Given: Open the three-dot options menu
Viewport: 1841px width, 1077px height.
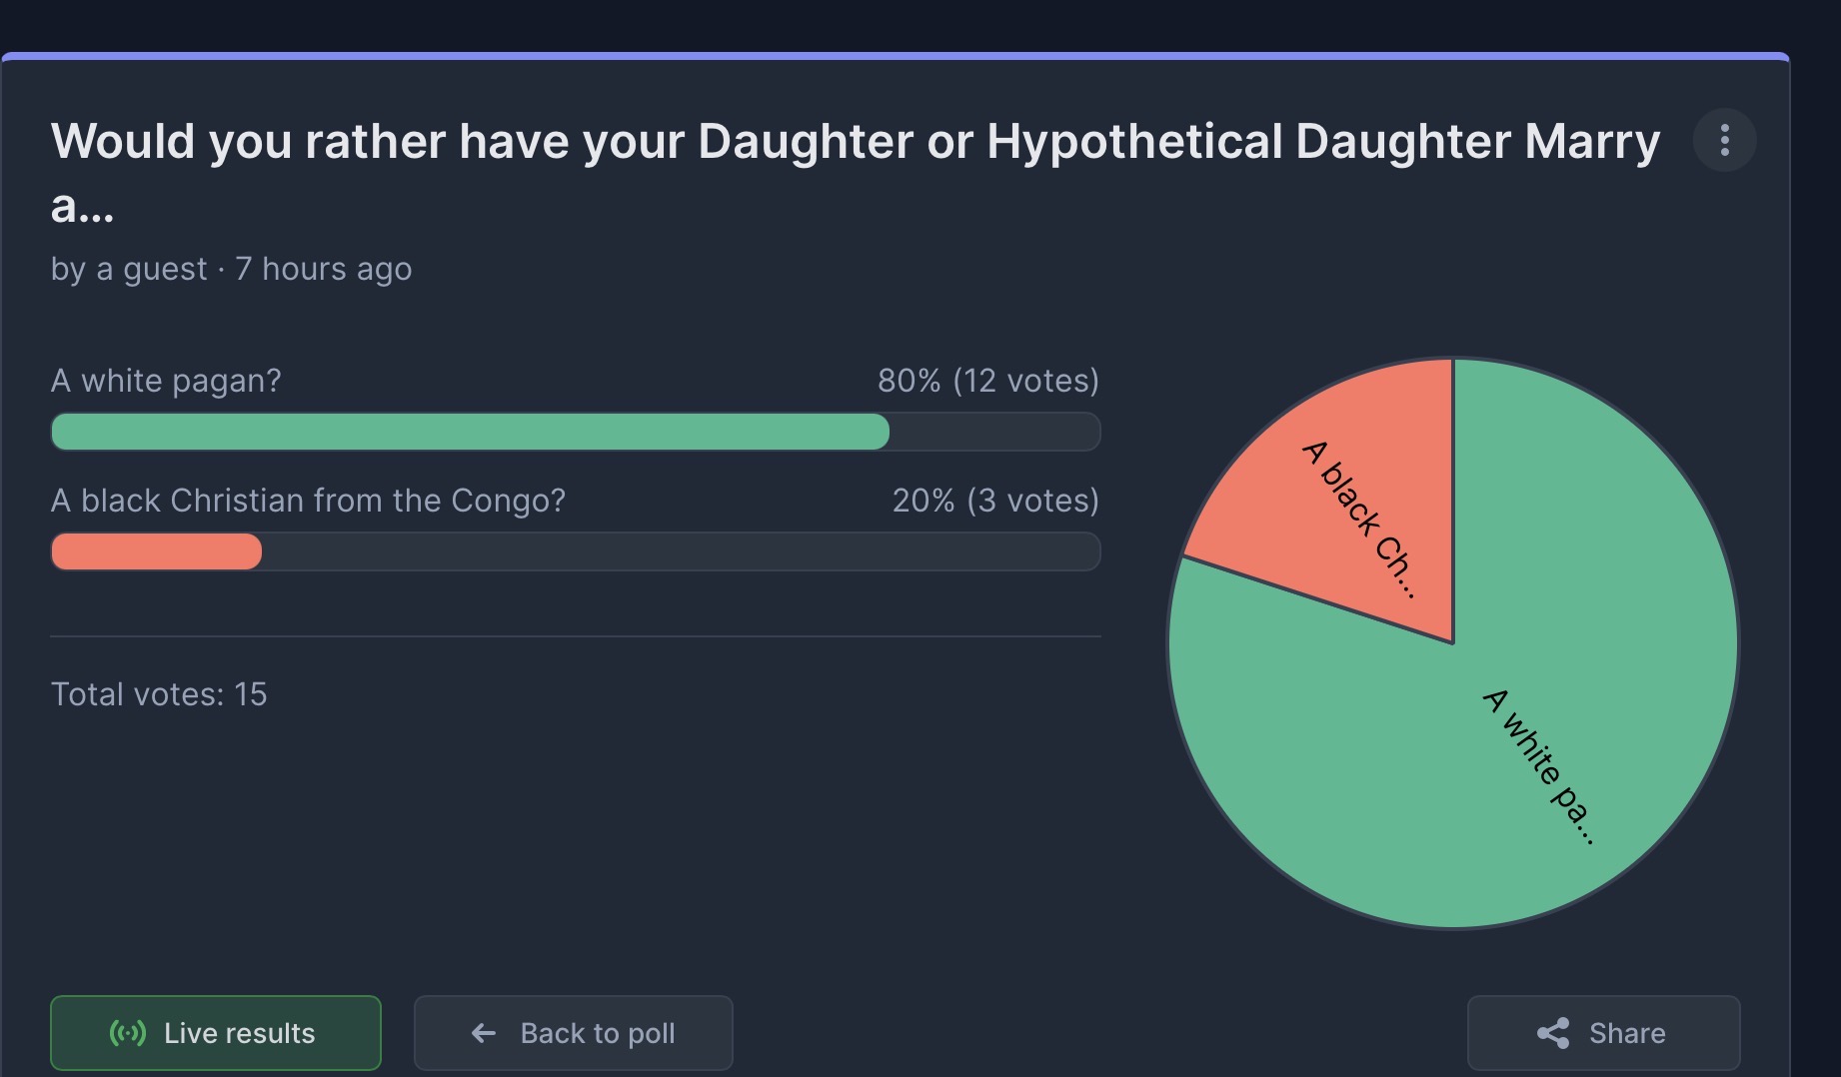Looking at the screenshot, I should [1724, 140].
